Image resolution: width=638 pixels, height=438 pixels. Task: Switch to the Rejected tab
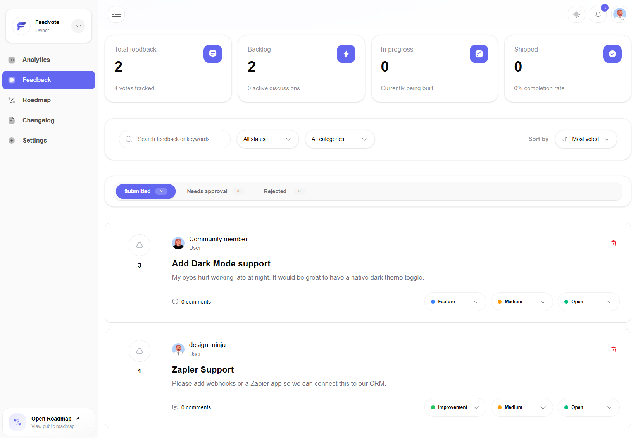[275, 191]
